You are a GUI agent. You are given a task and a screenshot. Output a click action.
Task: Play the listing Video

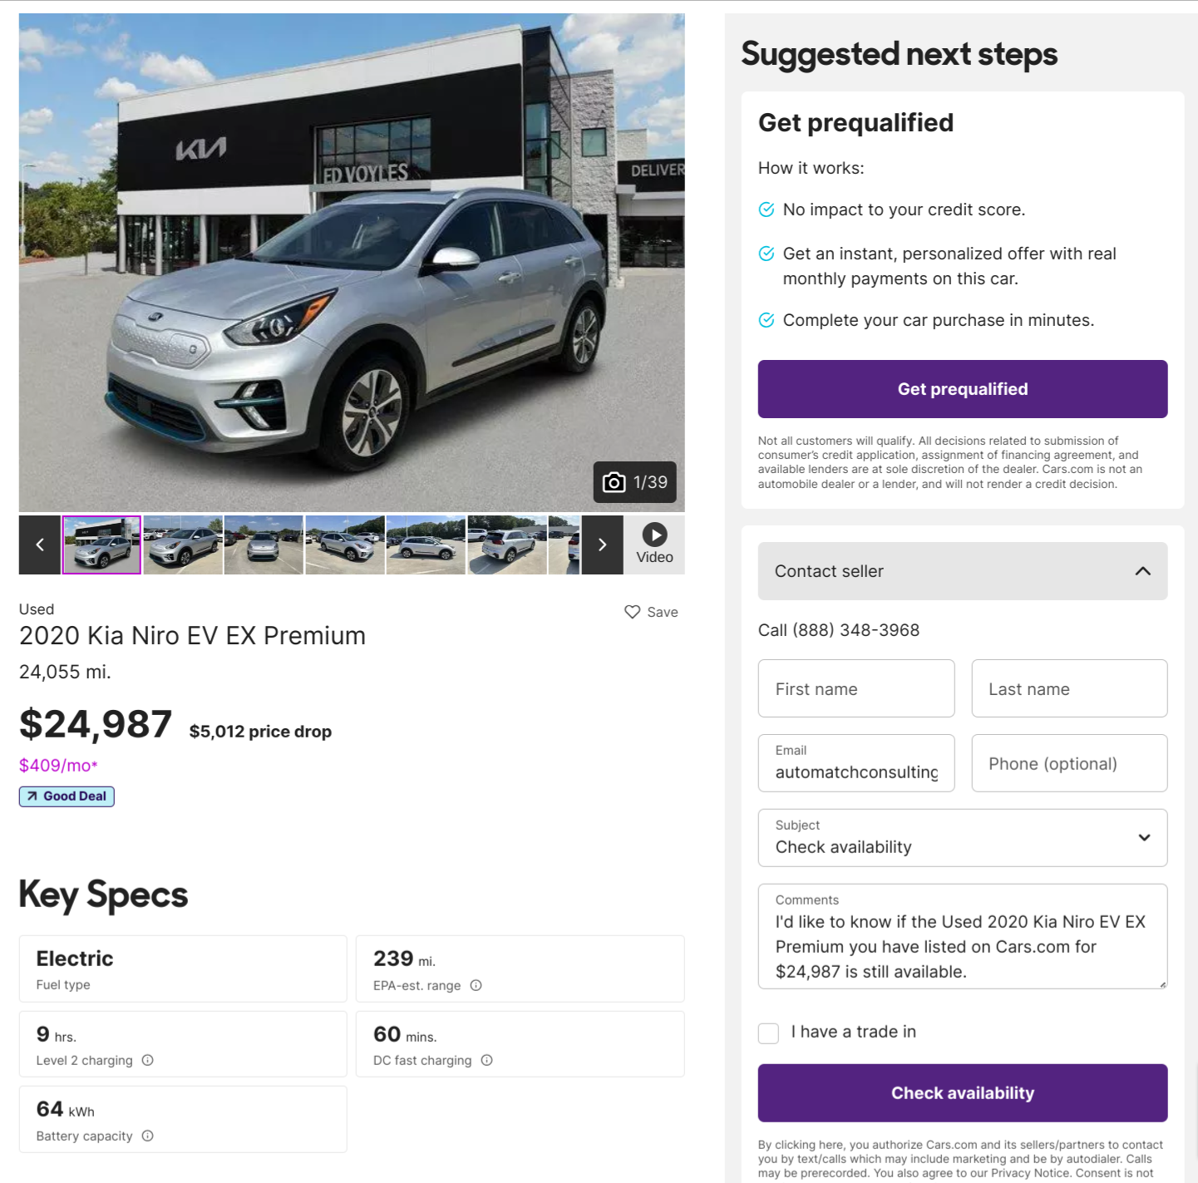click(654, 545)
